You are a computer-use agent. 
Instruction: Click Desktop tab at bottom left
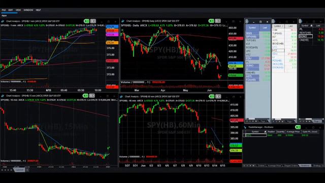(19, 170)
